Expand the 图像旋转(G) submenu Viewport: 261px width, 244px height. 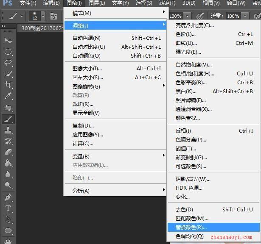coord(115,86)
